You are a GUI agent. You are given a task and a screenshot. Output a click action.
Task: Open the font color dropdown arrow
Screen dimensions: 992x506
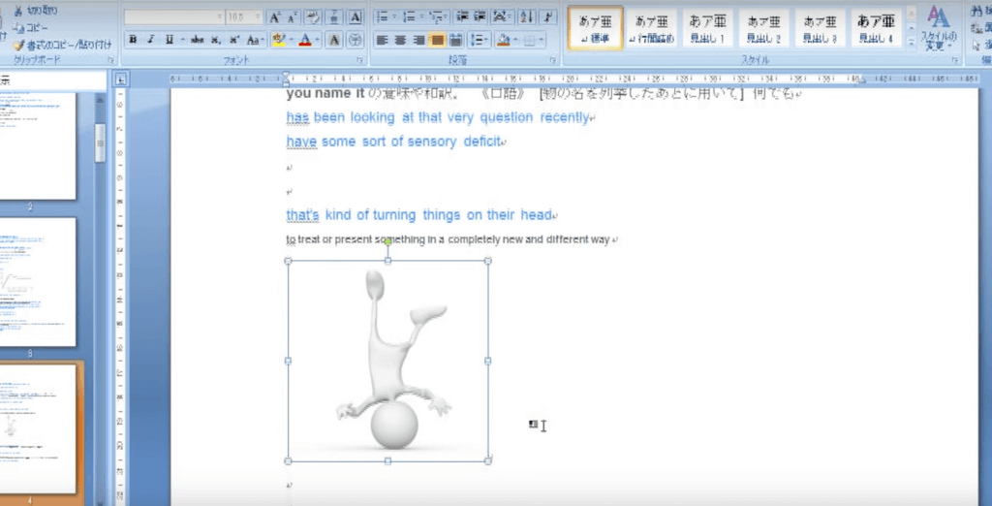(318, 40)
